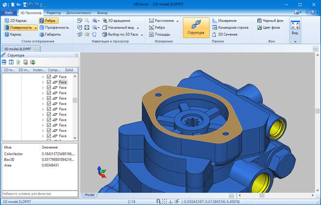Toggle the Прозрачность transparency style
The image size is (321, 205).
click(x=54, y=27)
